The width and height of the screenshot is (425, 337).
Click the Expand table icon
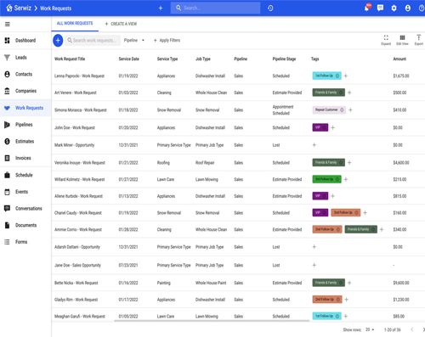386,40
